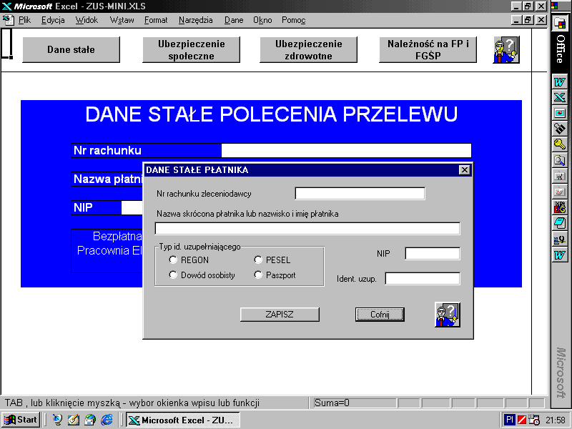Click the Ubezpieczenie zdrowotne button
The height and width of the screenshot is (429, 572).
tap(309, 50)
